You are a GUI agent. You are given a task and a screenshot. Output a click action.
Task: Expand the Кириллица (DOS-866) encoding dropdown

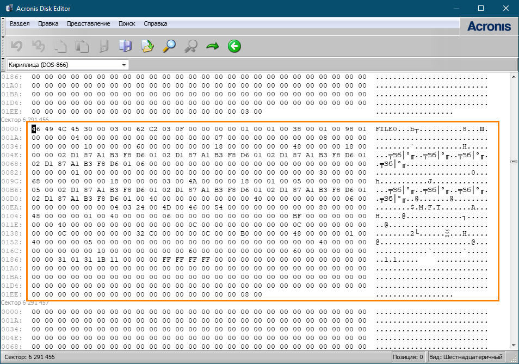point(124,65)
